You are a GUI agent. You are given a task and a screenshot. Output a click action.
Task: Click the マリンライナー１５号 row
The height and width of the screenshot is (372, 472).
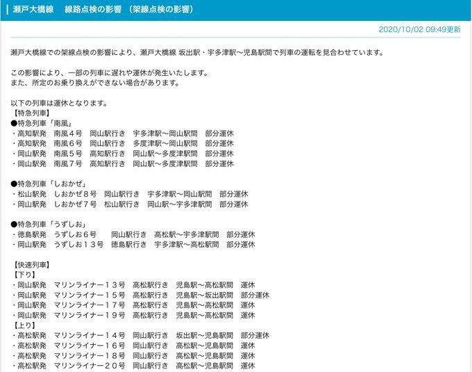(x=141, y=295)
